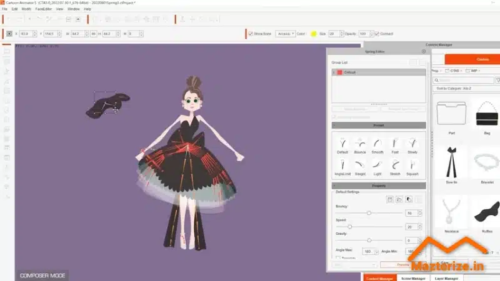Choose the Smooth spring preset
This screenshot has height=281, width=500.
(377, 146)
